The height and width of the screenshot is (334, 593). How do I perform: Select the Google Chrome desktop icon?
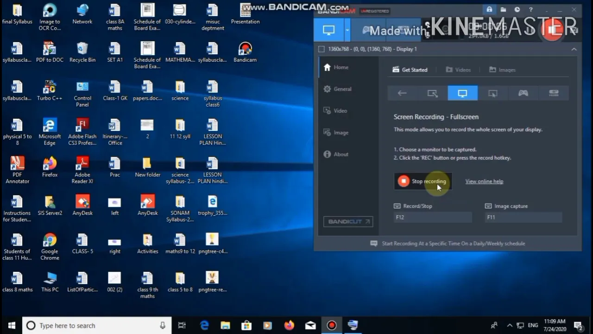50,247
